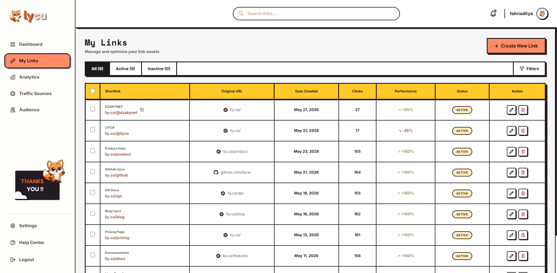557x273 pixels.
Task: Focus the Search links input field
Action: coord(316,14)
